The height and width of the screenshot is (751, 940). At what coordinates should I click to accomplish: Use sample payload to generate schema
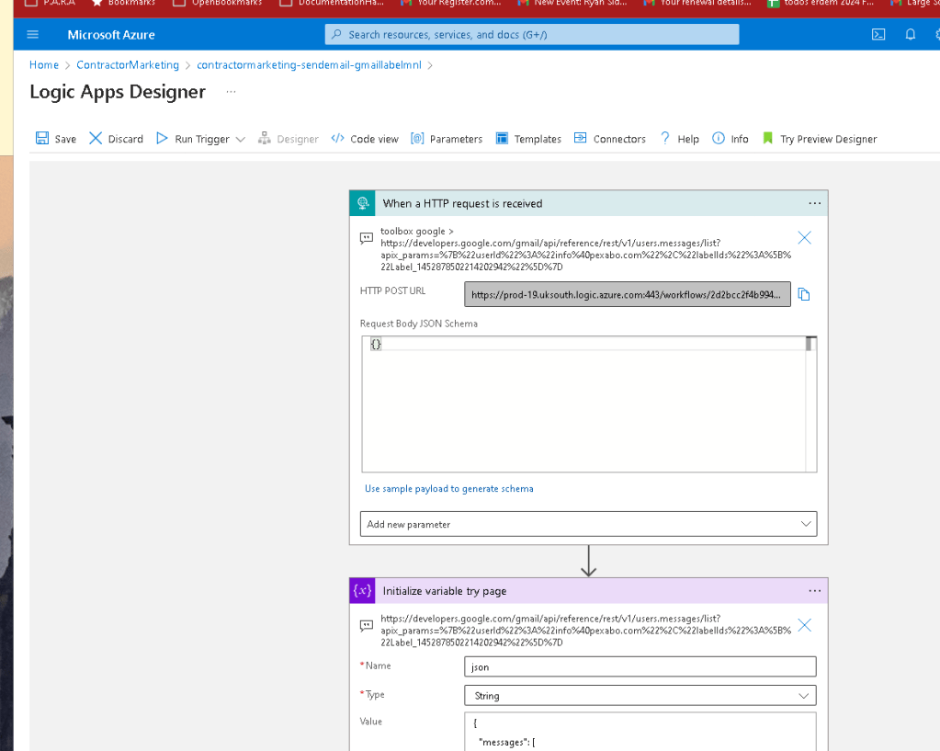449,489
